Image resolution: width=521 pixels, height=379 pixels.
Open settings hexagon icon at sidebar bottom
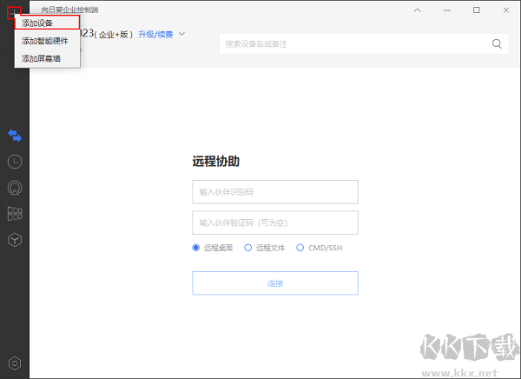coord(15,363)
